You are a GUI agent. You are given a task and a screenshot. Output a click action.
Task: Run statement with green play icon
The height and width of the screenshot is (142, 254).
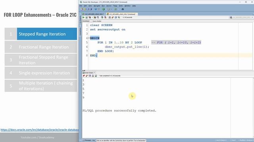pyautogui.click(x=83, y=17)
